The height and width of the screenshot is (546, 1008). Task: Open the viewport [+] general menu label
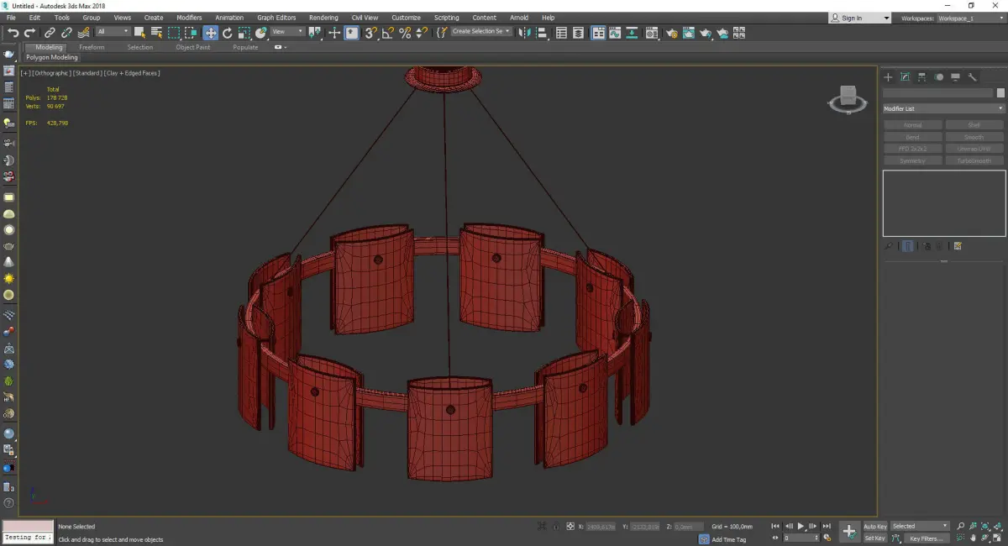click(x=25, y=73)
